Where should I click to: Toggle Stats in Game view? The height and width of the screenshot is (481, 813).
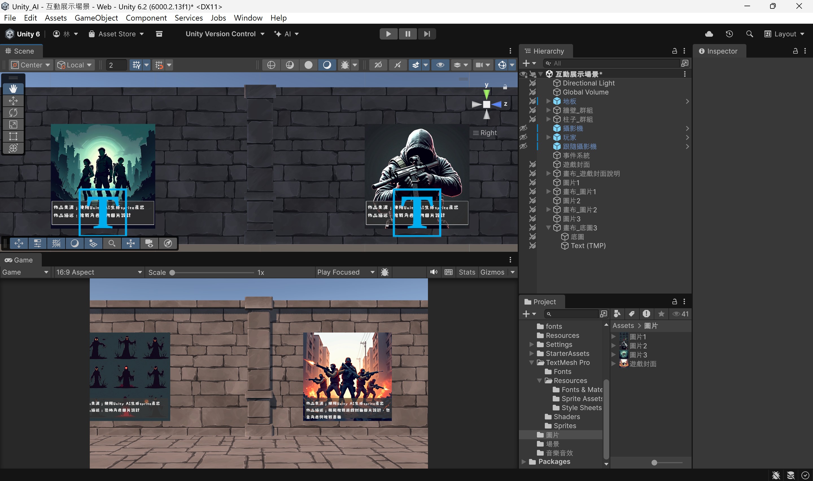coord(467,272)
